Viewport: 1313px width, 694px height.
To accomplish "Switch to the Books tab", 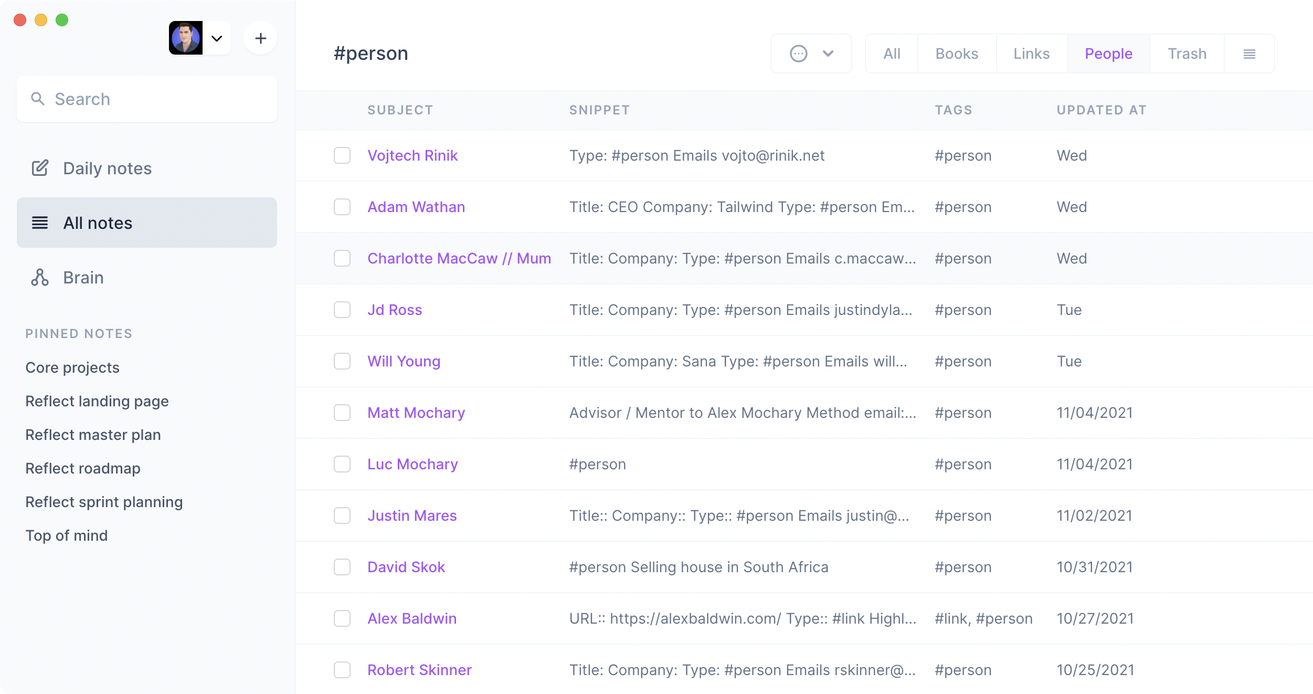I will tap(957, 54).
